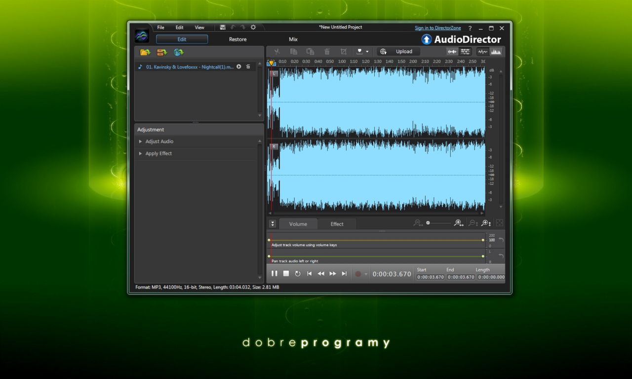Screen dimensions: 632x379
Task: Open the record options dropdown arrow
Action: pos(366,274)
